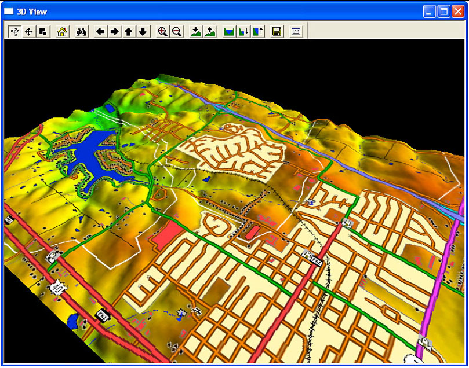Lower water level with down-arrow icon
Image resolution: width=469 pixels, height=368 pixels.
[243, 32]
